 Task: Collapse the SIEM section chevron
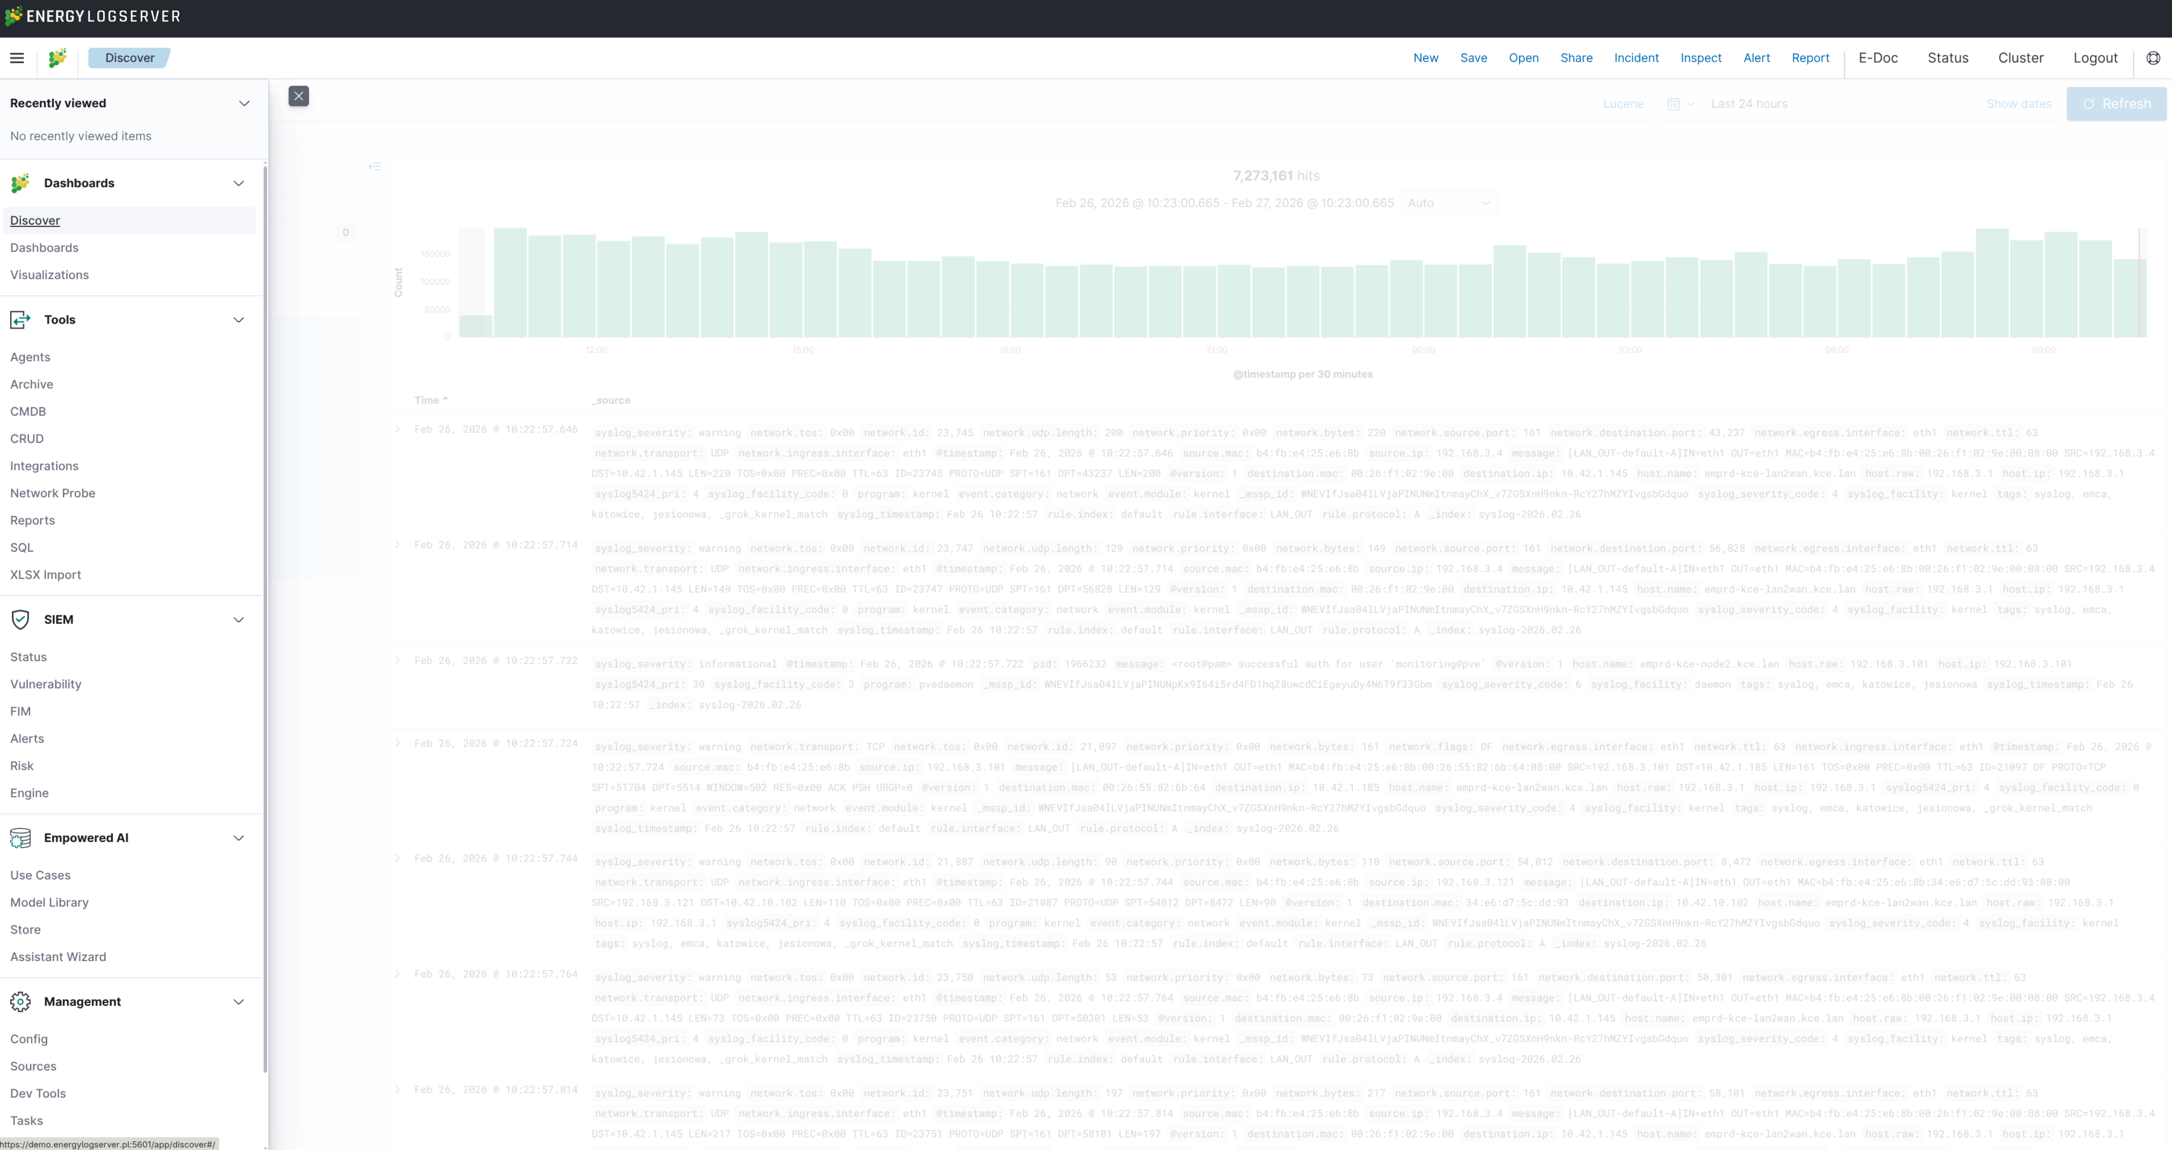[x=239, y=620]
